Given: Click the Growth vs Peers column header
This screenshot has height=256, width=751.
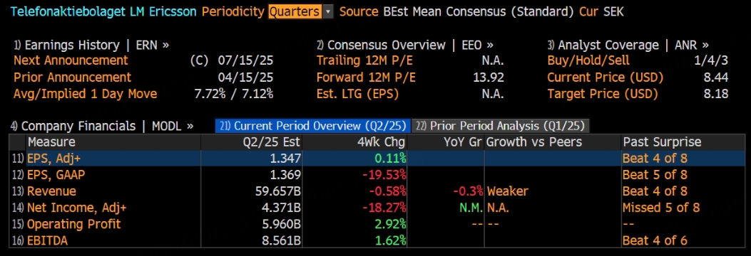Looking at the screenshot, I should click(x=534, y=142).
